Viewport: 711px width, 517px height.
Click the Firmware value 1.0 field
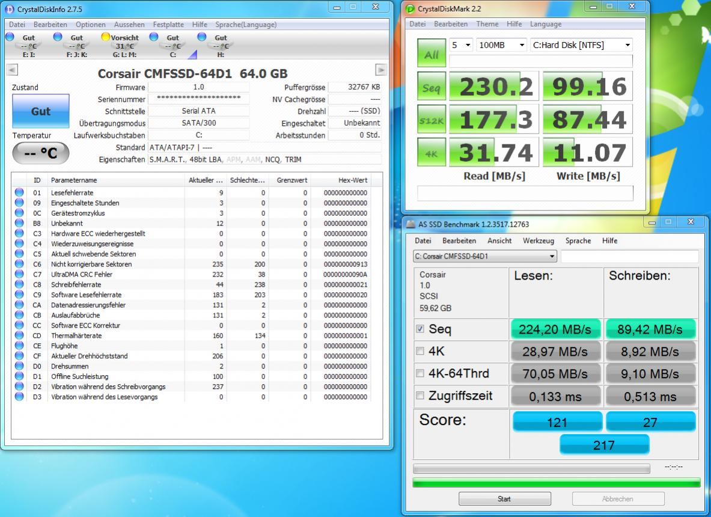[198, 87]
